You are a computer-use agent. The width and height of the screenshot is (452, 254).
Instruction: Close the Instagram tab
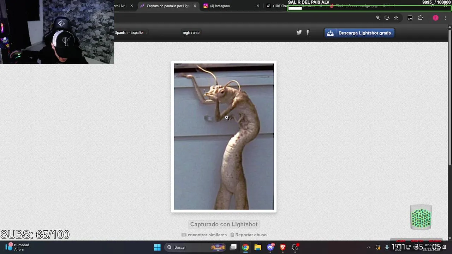(x=258, y=6)
